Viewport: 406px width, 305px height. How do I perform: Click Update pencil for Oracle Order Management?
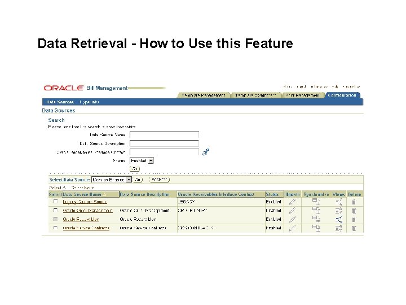tap(292, 211)
